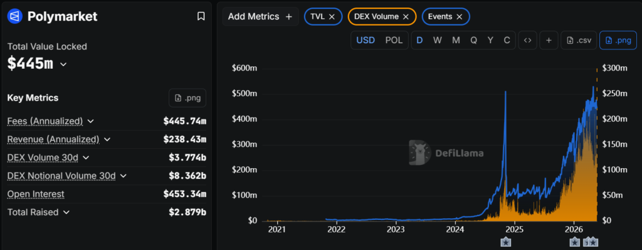
Task: Select yearly Y interval
Action: point(490,41)
